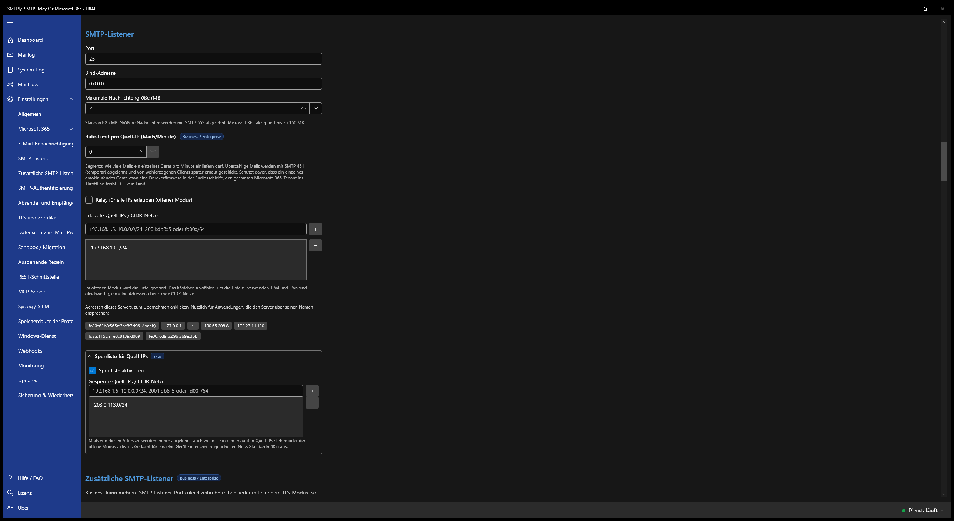954x521 pixels.
Task: Click the 172.23.11.120 address chip
Action: click(x=251, y=326)
